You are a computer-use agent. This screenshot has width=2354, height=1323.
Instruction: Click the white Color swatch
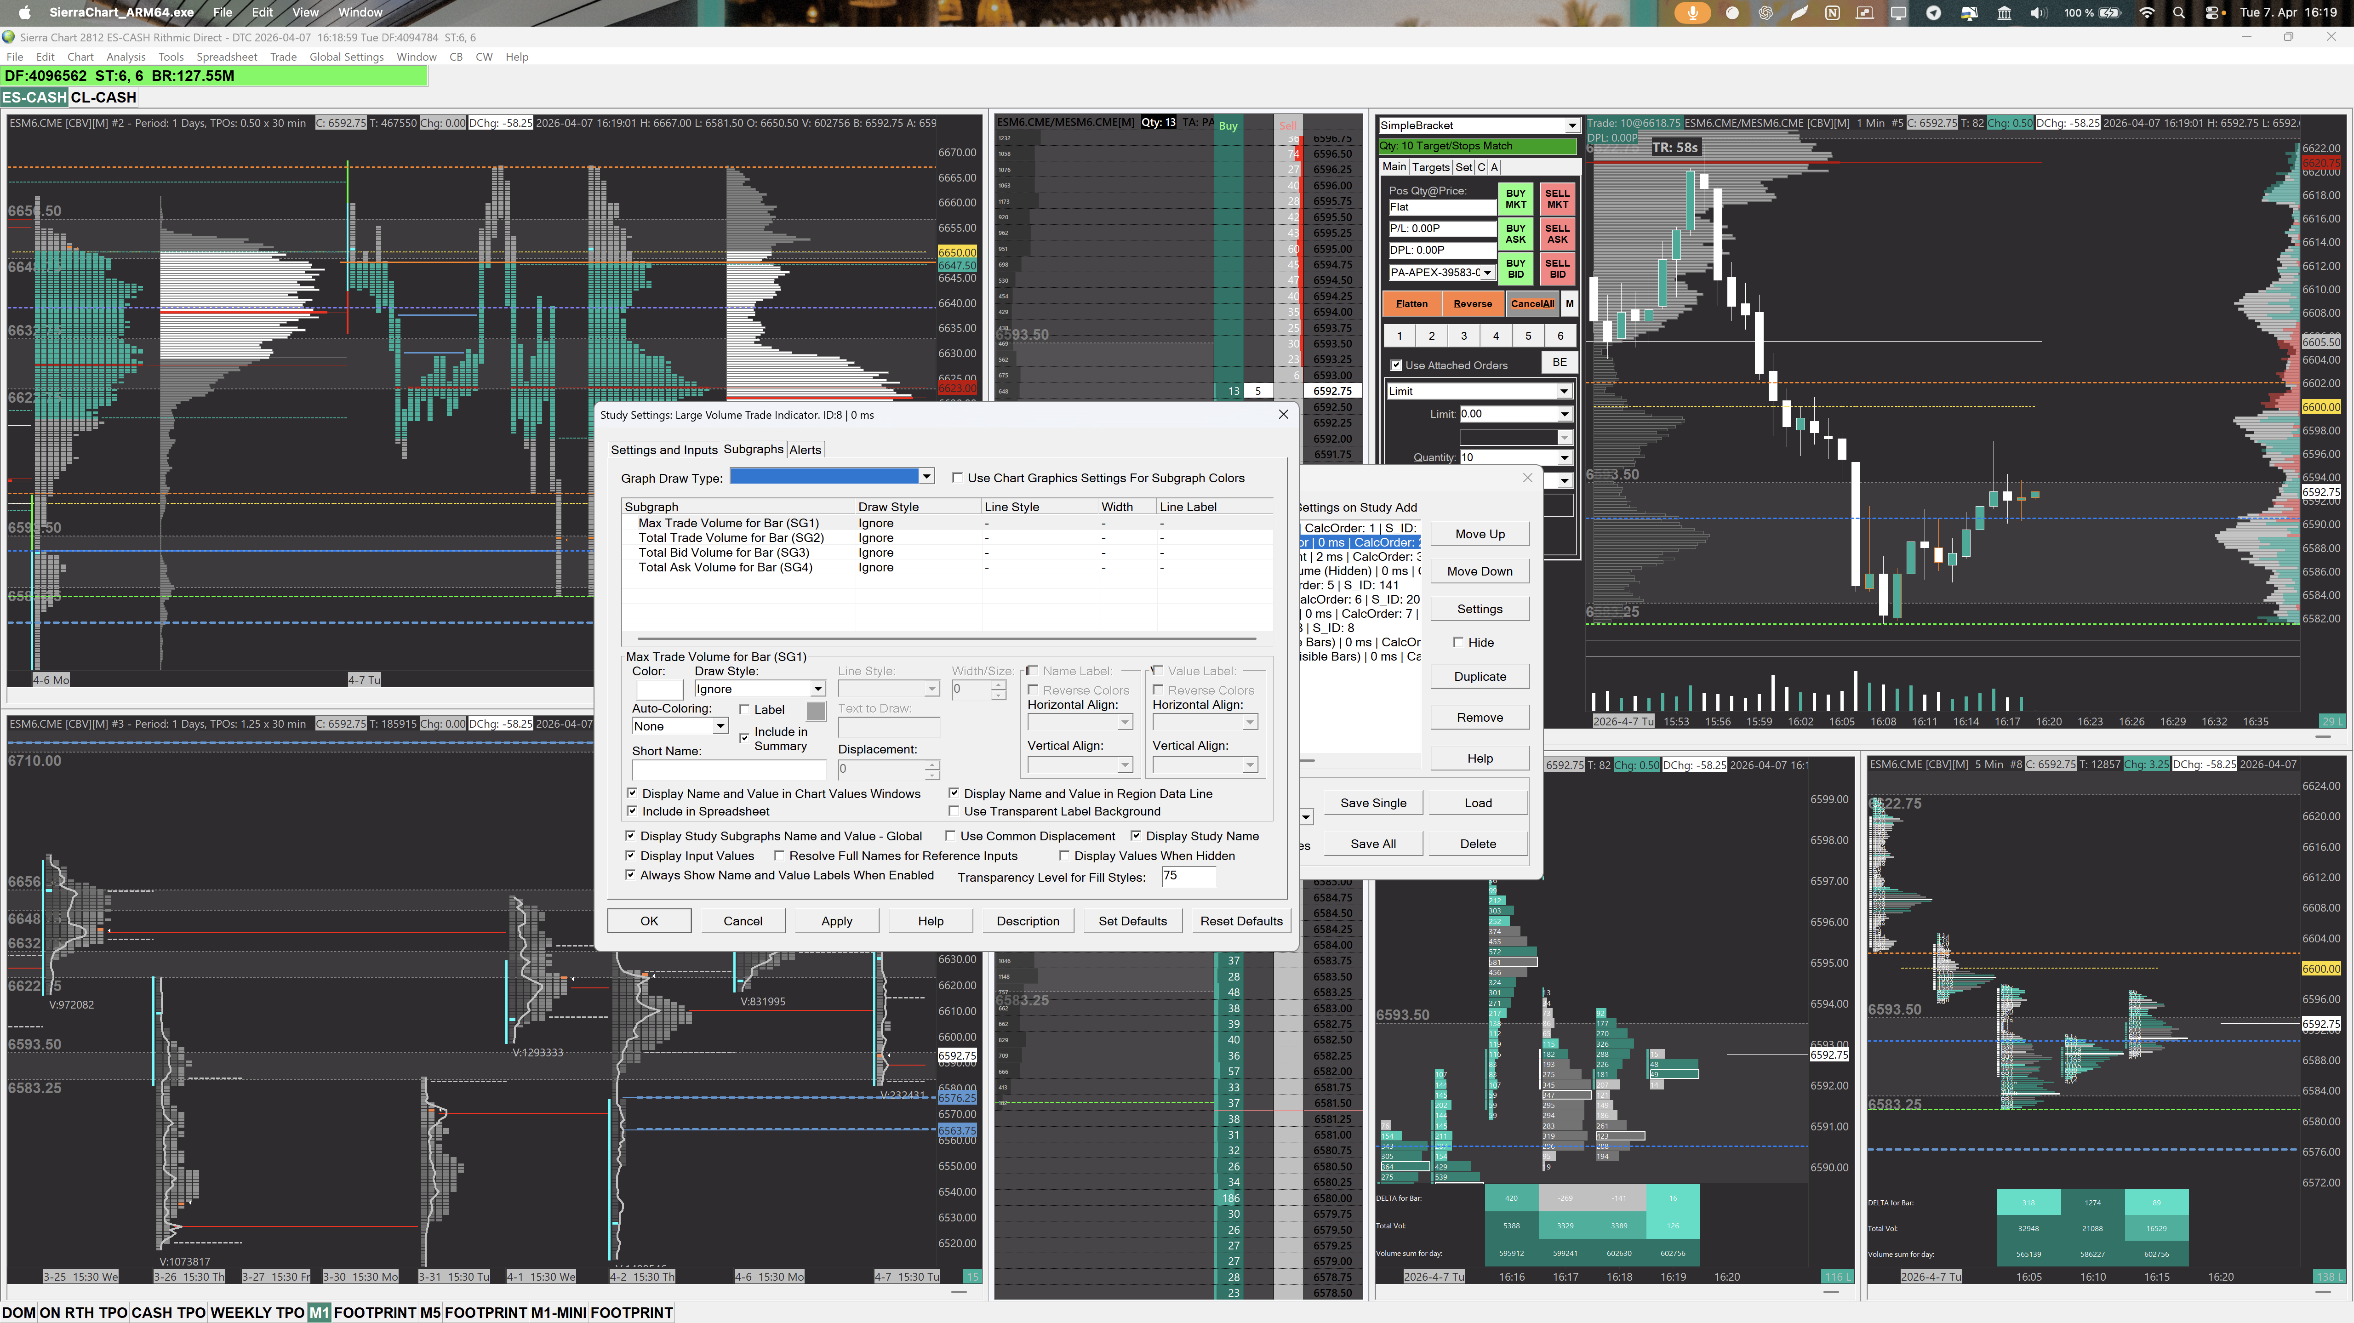(x=659, y=689)
